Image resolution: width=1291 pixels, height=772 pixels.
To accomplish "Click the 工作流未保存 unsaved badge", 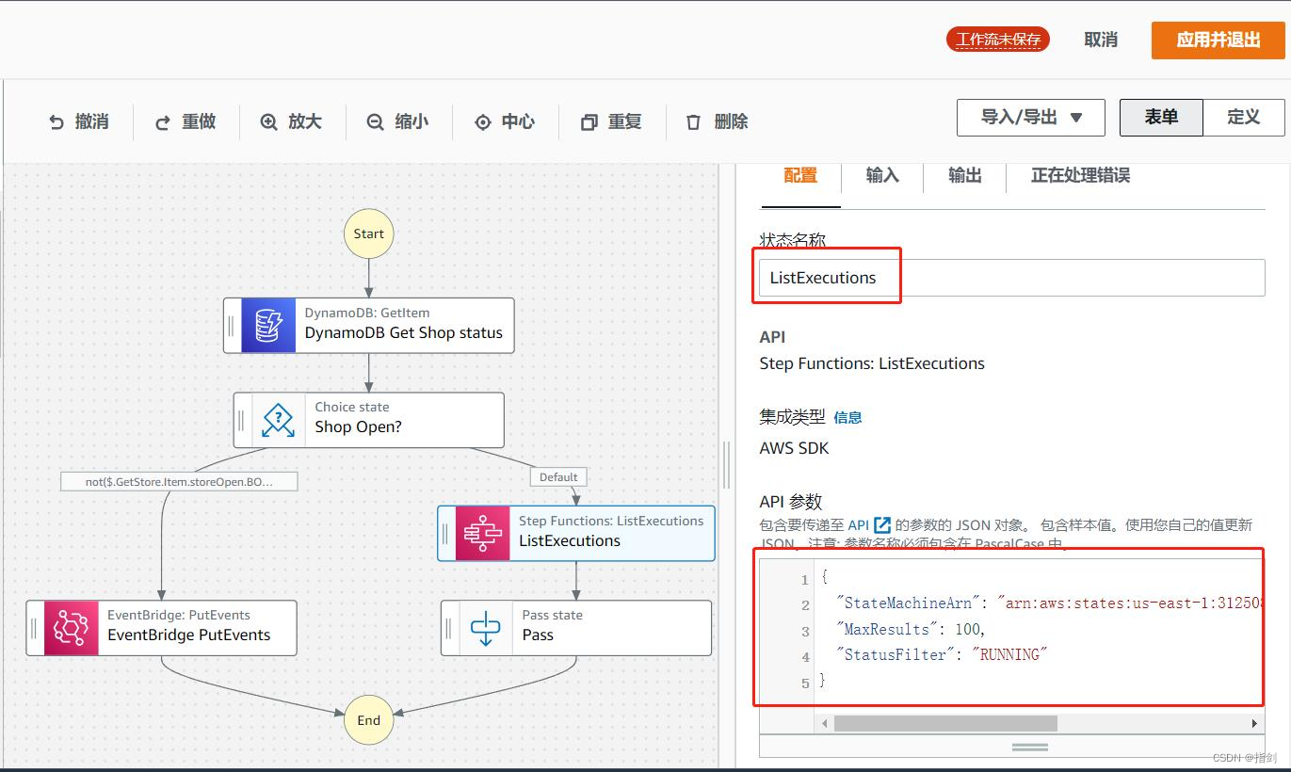I will [x=998, y=40].
